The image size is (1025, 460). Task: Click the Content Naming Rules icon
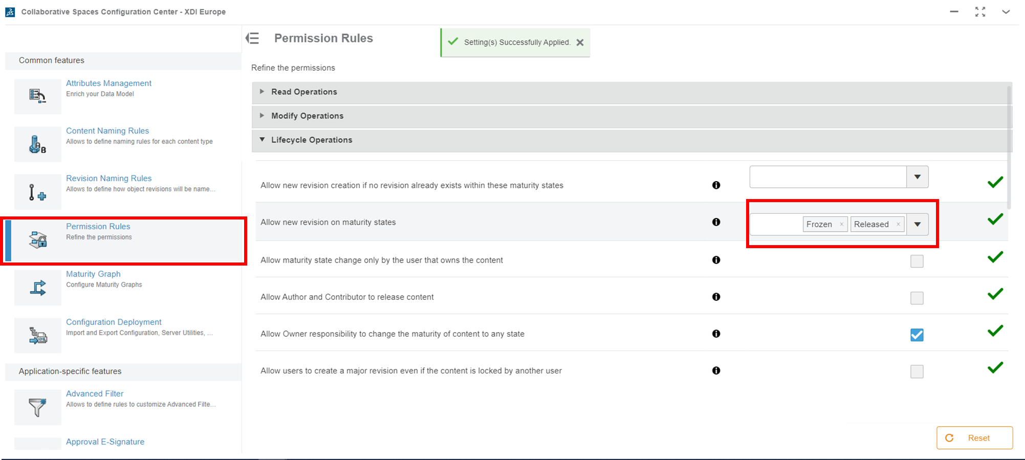37,144
